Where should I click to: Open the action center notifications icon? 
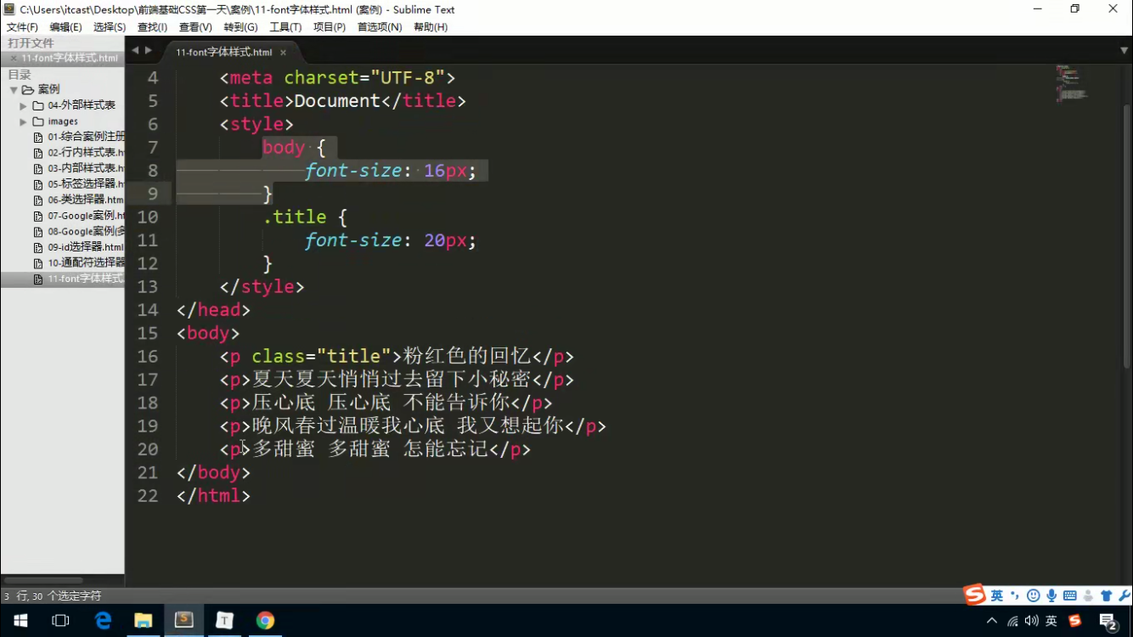1108,621
